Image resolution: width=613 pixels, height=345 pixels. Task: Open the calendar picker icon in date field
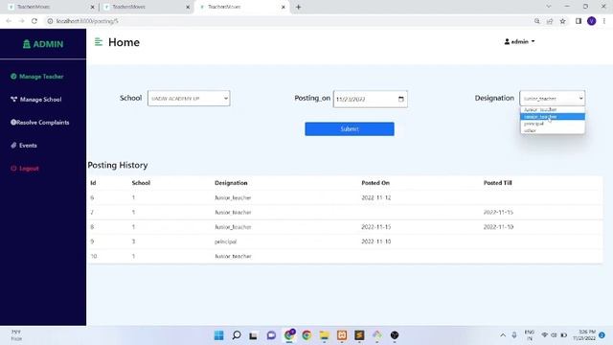(x=400, y=99)
